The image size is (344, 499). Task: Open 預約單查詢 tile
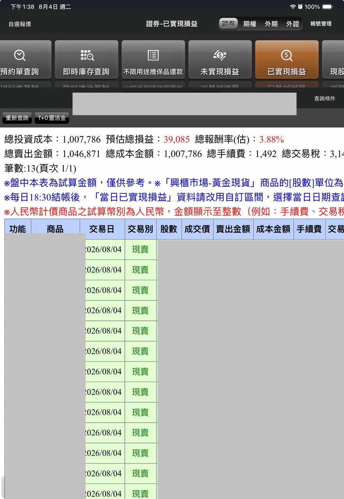(25, 60)
